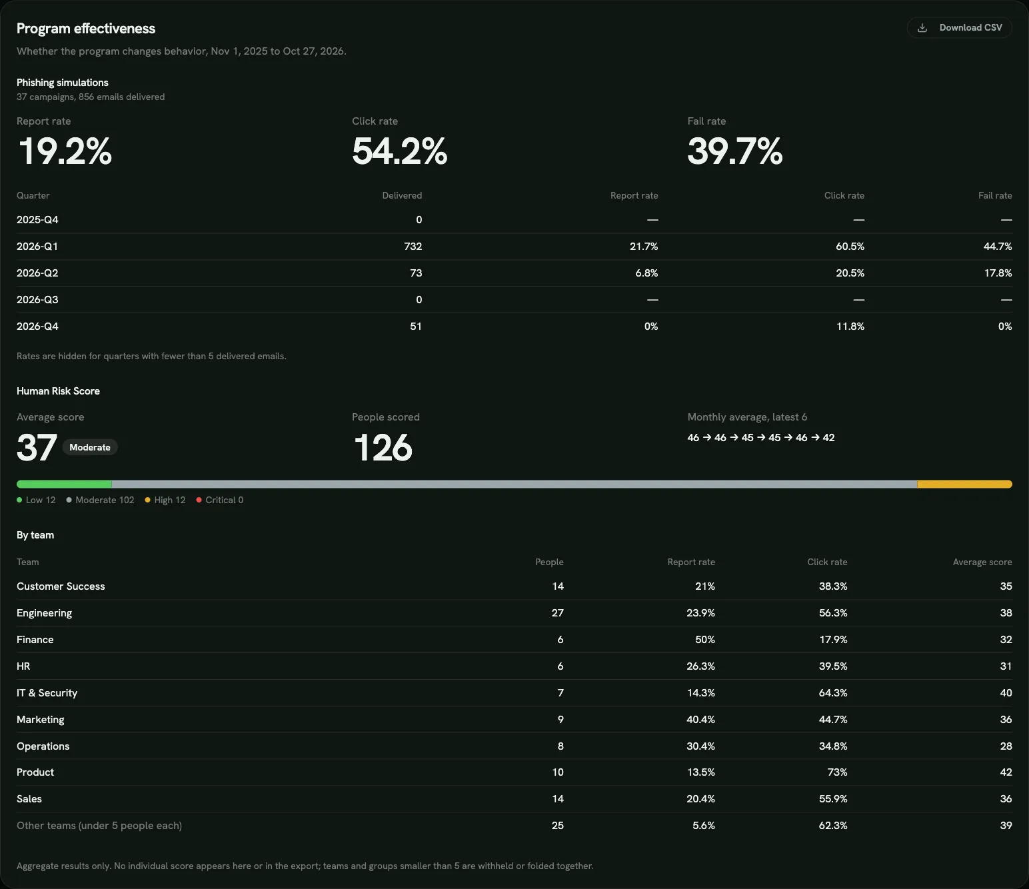
Task: Select the Sales team row
Action: [x=514, y=799]
